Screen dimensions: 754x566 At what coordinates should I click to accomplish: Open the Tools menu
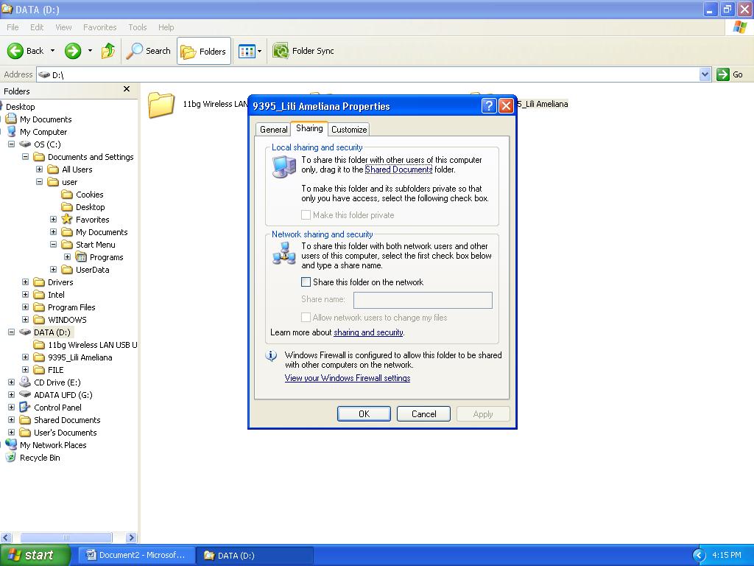(x=136, y=27)
